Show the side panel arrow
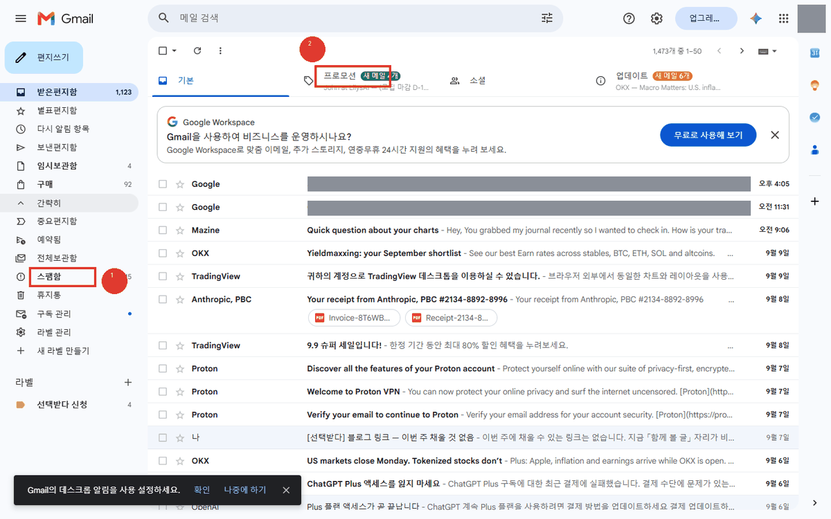The image size is (831, 519). click(x=815, y=502)
